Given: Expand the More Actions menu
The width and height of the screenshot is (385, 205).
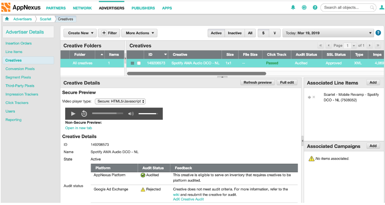Looking at the screenshot, I should pos(139,33).
